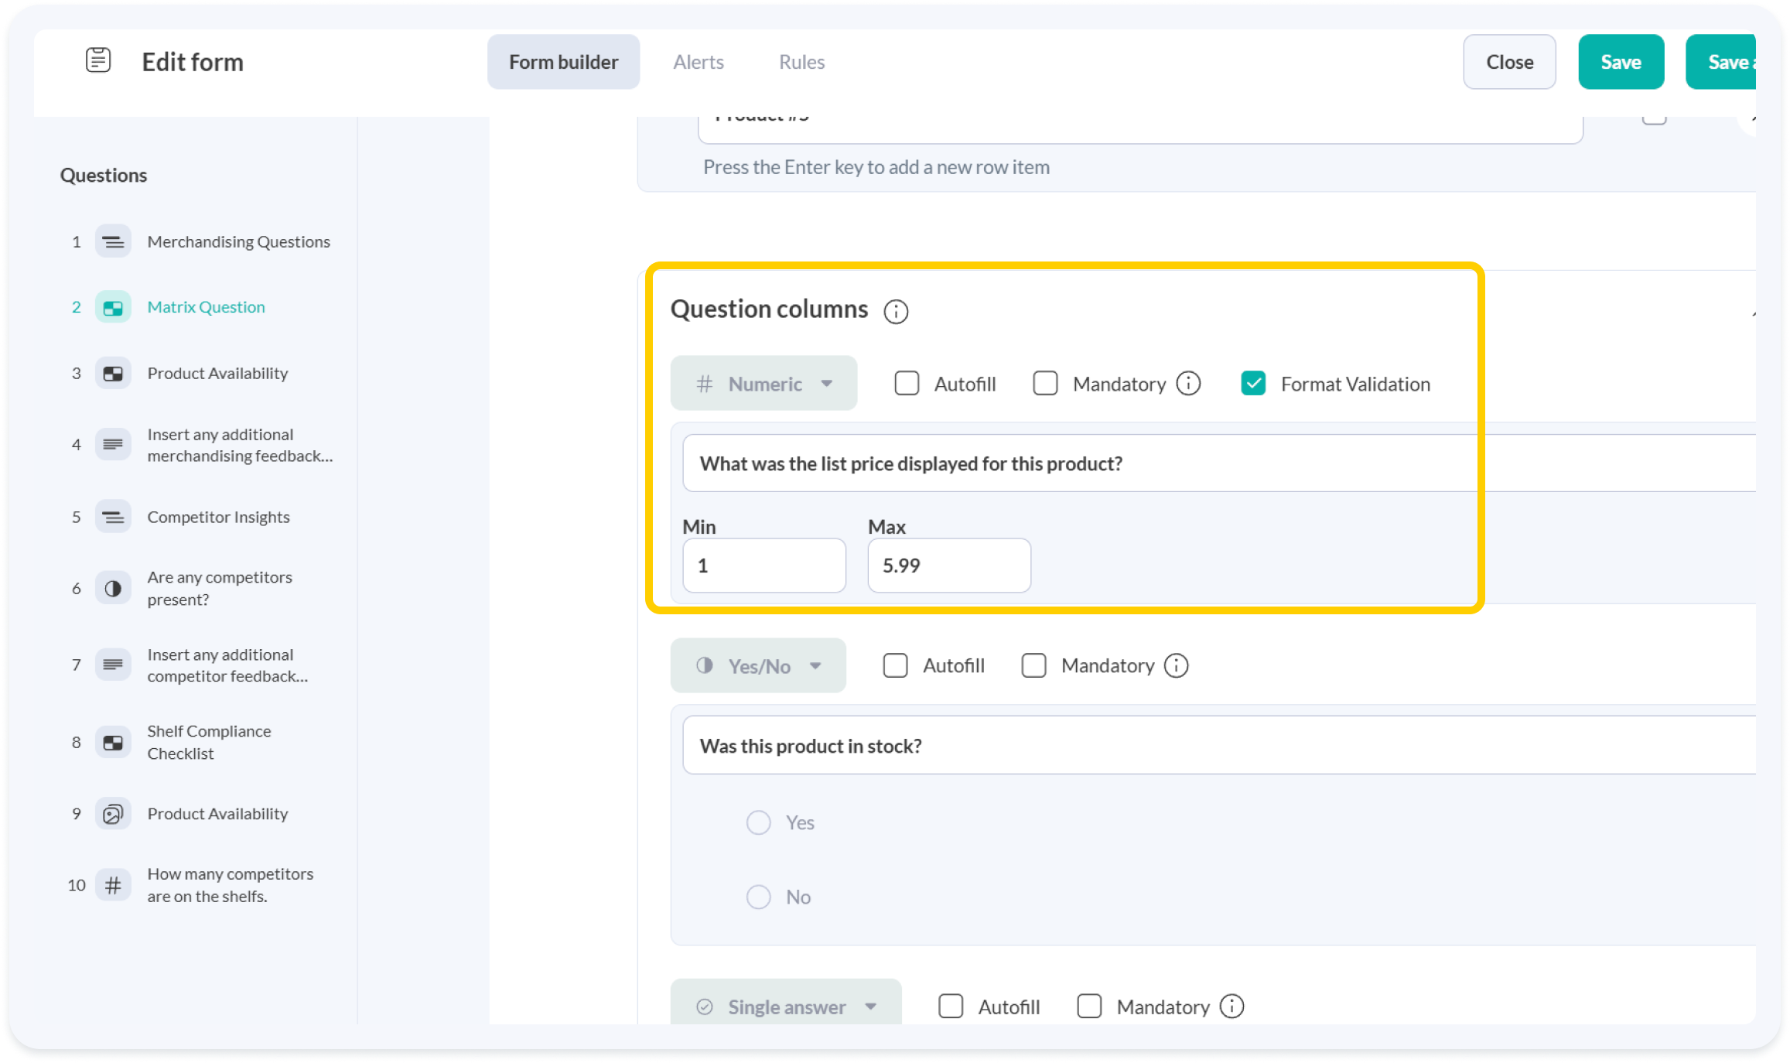Enable Autofill for the Yes/No column

click(895, 665)
